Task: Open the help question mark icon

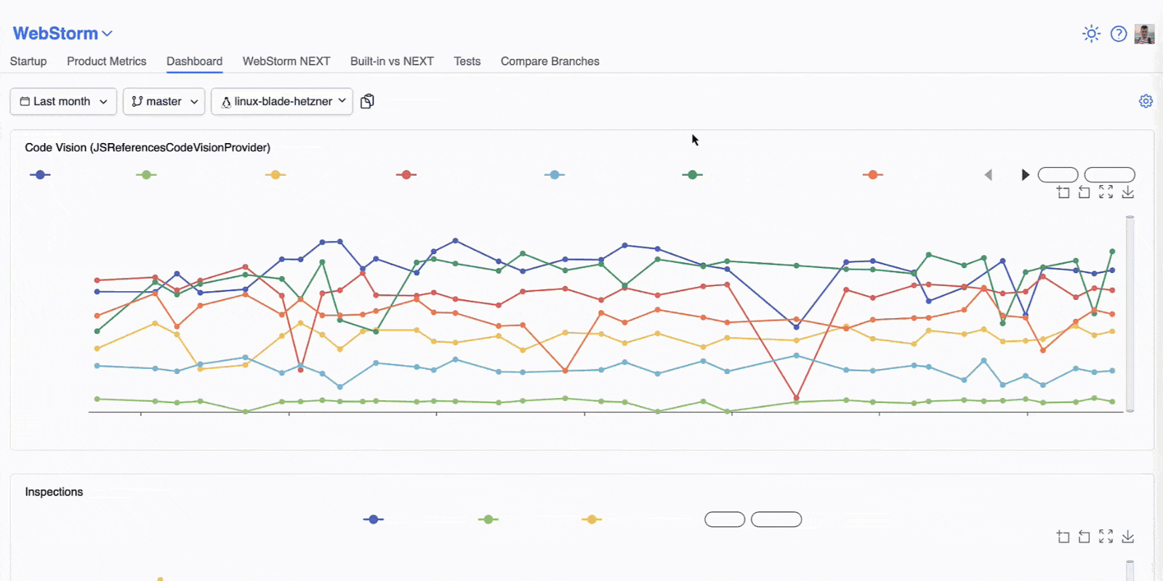Action: click(1119, 33)
